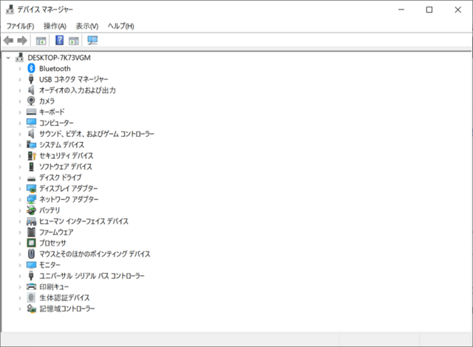
Task: Expand the キーボード category arrow
Action: pyautogui.click(x=19, y=112)
